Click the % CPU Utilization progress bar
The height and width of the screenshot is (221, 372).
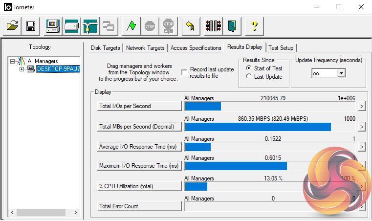[x=270, y=186]
